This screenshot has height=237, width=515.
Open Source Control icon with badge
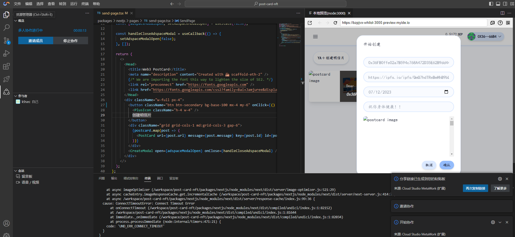click(x=6, y=40)
